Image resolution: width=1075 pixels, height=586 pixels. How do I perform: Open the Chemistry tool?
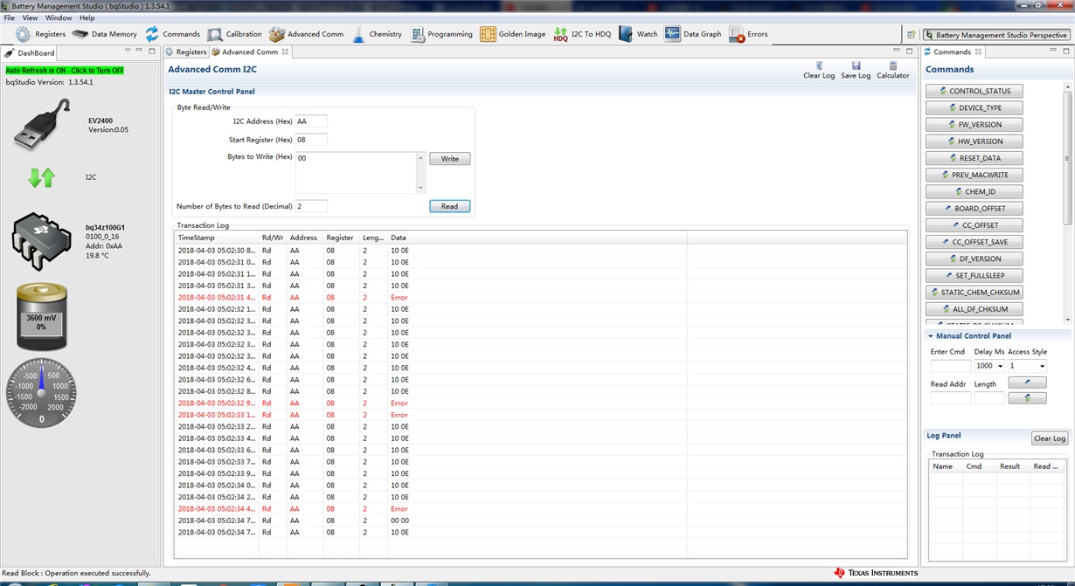tap(377, 34)
